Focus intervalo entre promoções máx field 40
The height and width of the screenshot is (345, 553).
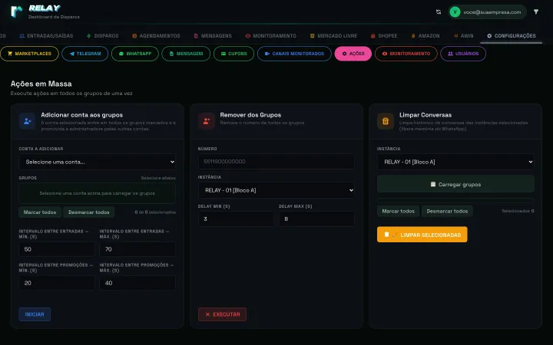(137, 283)
